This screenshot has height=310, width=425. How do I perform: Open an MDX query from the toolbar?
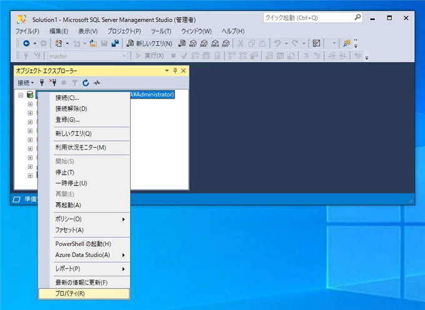tap(193, 43)
